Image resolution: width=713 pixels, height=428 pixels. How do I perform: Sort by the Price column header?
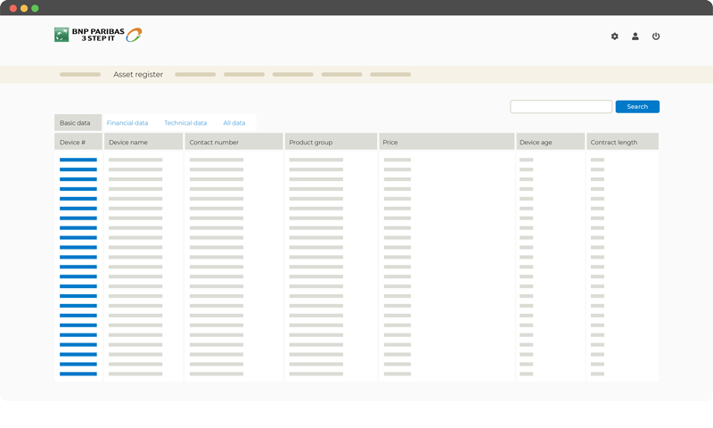[390, 143]
